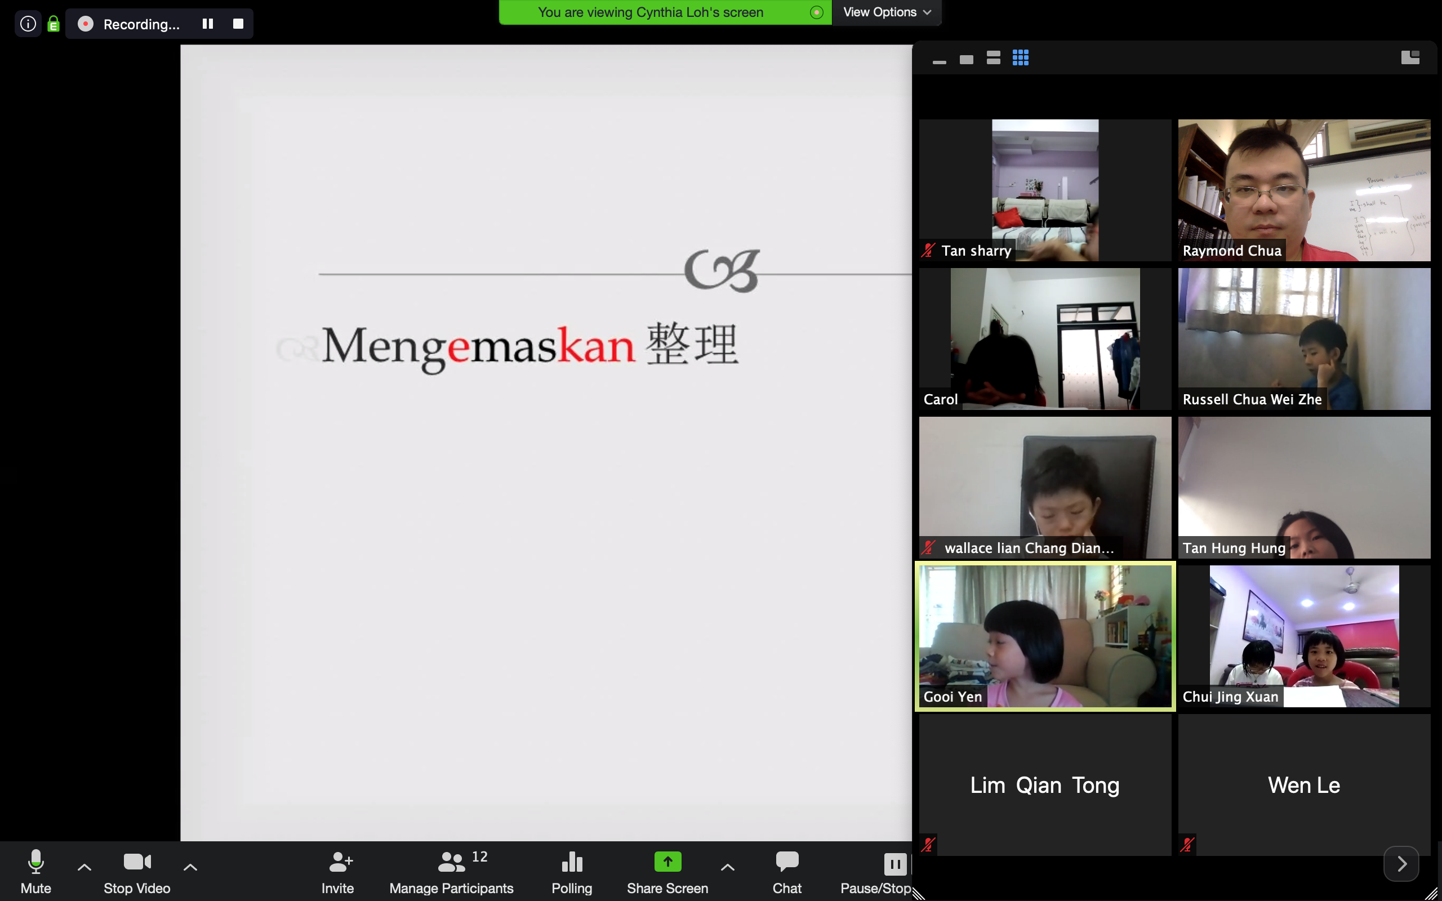This screenshot has width=1442, height=901.
Task: Switch to the thumbnail strip view
Action: point(993,58)
